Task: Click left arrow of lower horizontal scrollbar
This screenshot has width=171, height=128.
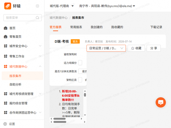Action: [51, 122]
